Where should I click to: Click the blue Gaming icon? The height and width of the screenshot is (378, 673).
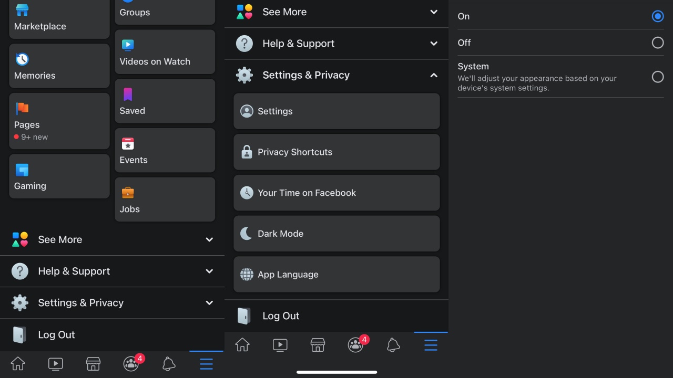click(22, 170)
